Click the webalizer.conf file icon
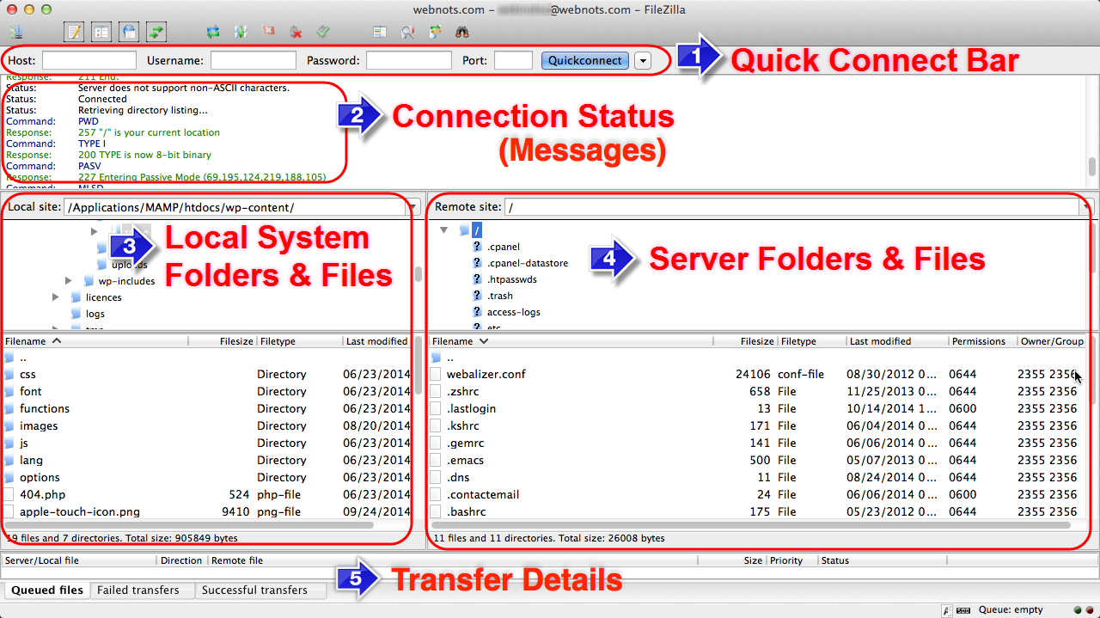This screenshot has width=1100, height=618. pyautogui.click(x=436, y=374)
